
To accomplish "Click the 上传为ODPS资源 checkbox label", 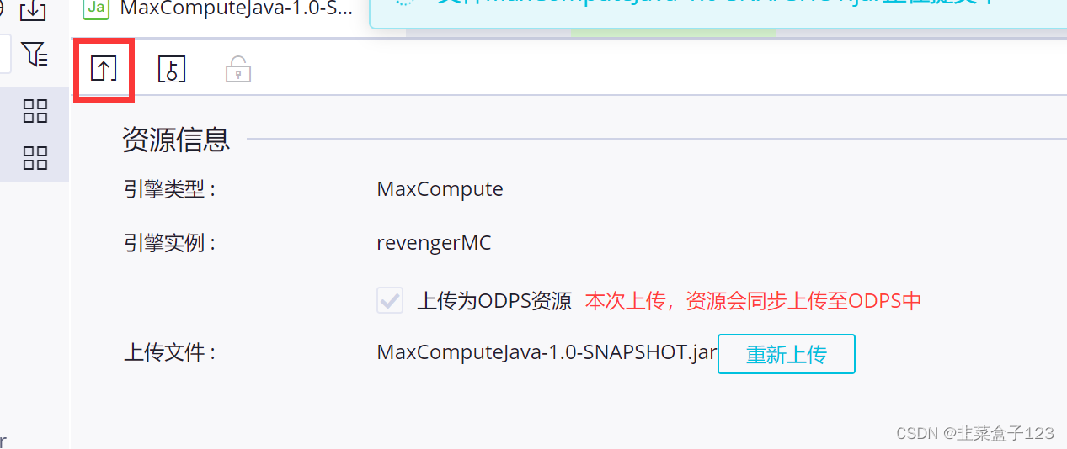I will (x=494, y=301).
